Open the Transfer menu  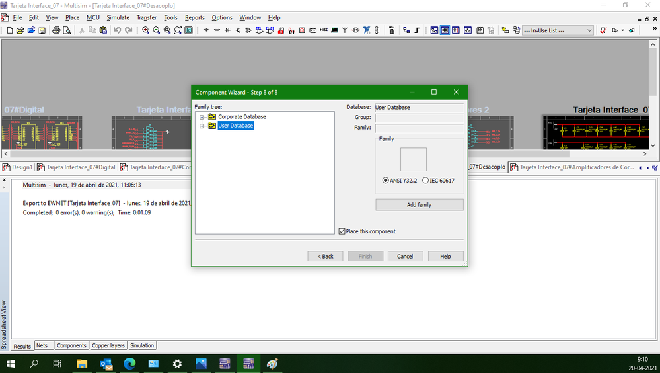(x=147, y=17)
